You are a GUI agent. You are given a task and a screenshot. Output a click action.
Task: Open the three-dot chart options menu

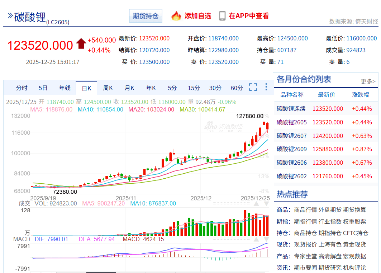[x=266, y=87]
